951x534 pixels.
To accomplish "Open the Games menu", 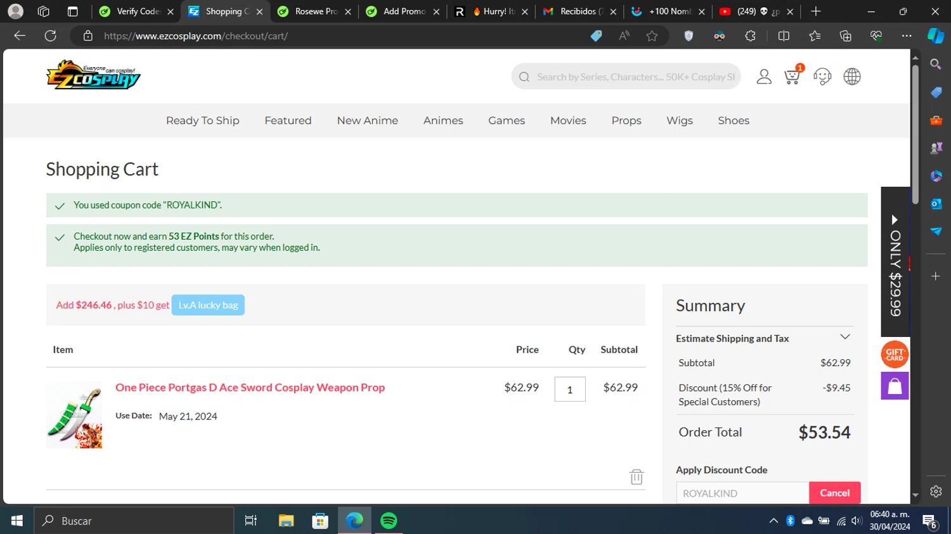I will 507,120.
